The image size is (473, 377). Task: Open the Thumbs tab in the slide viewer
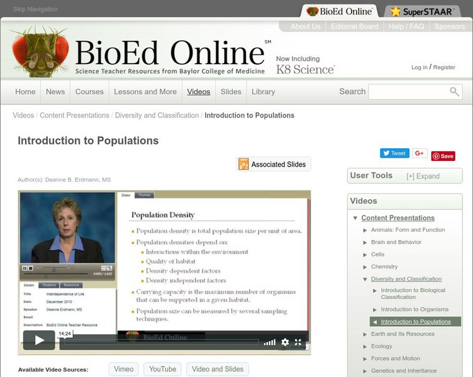pyautogui.click(x=144, y=195)
